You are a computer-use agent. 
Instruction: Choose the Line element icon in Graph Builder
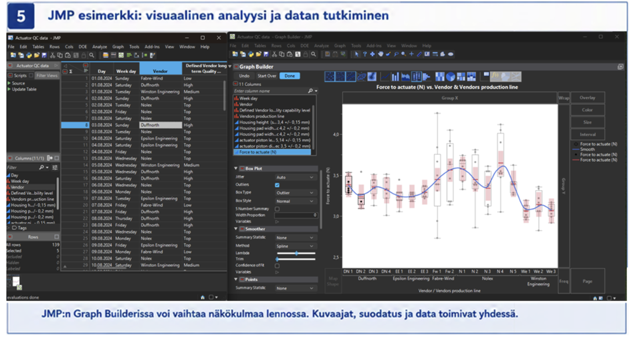pyautogui.click(x=385, y=77)
